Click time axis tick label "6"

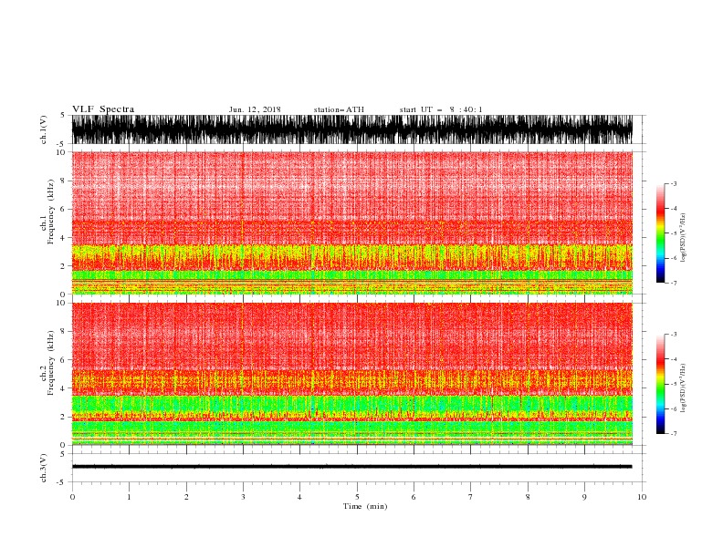coord(414,497)
